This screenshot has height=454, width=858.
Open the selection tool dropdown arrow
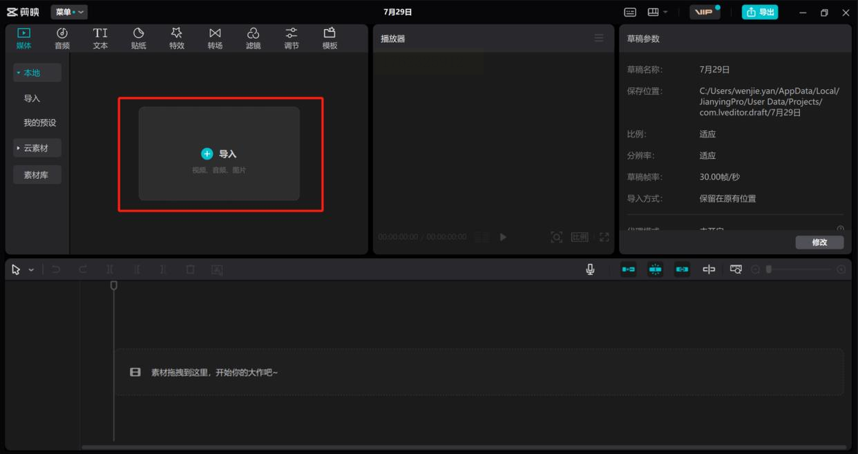click(31, 270)
